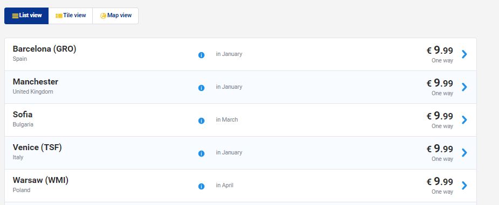Select the Warsaw (WMI) destination name

[x=40, y=180]
